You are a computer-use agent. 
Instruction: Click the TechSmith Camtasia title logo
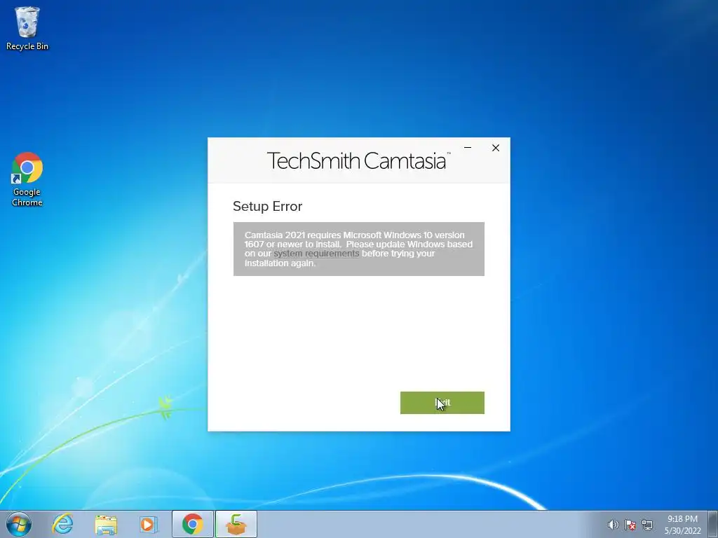(x=358, y=160)
